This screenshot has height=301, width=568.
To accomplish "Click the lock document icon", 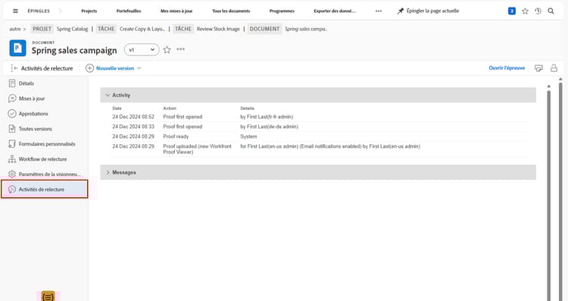I will [554, 67].
